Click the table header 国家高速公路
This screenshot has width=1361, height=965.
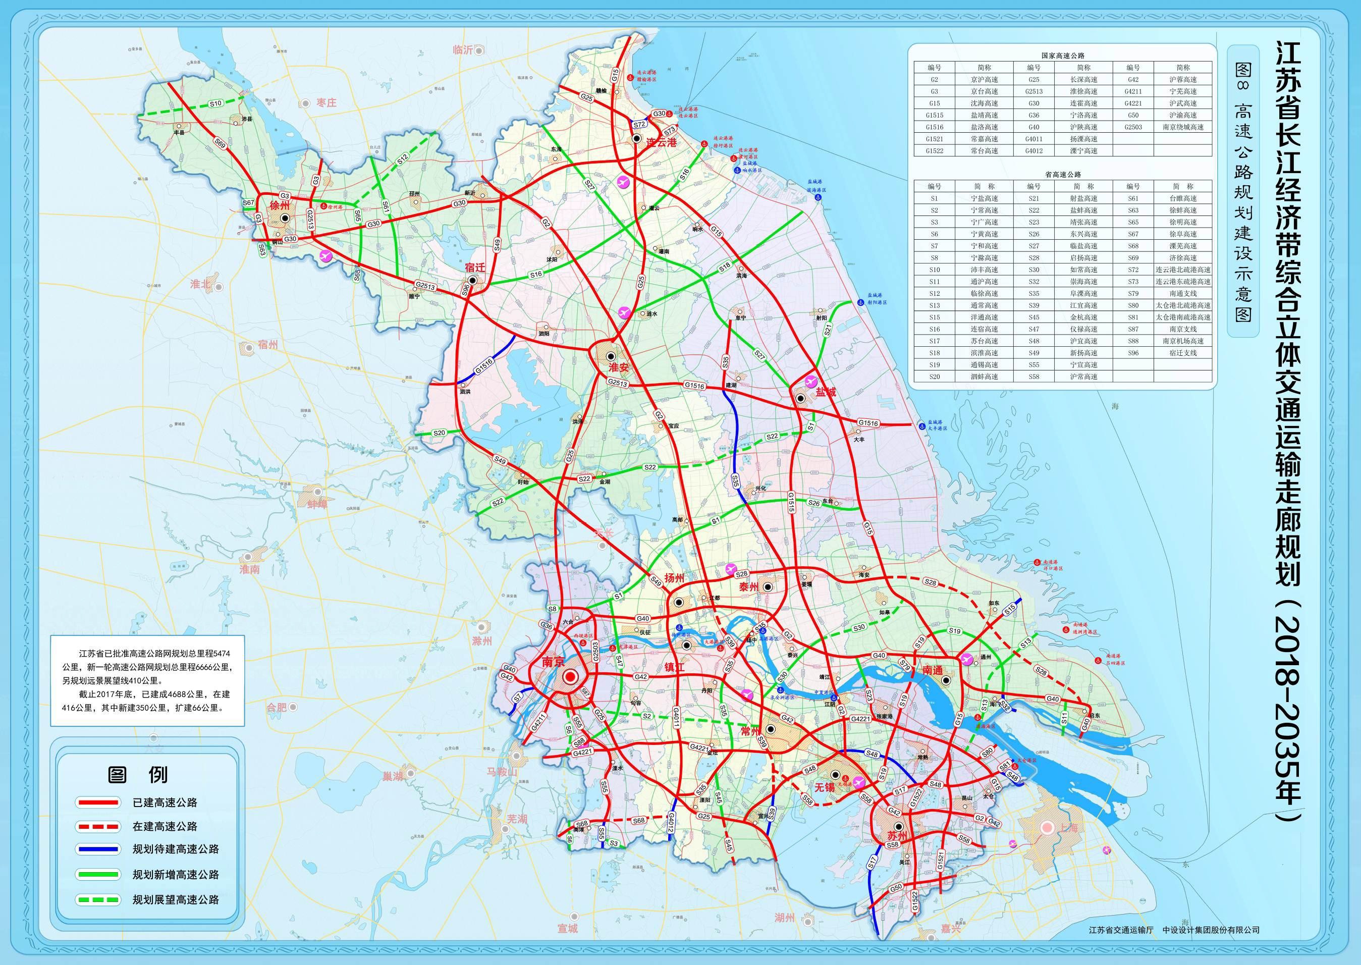(x=1062, y=55)
